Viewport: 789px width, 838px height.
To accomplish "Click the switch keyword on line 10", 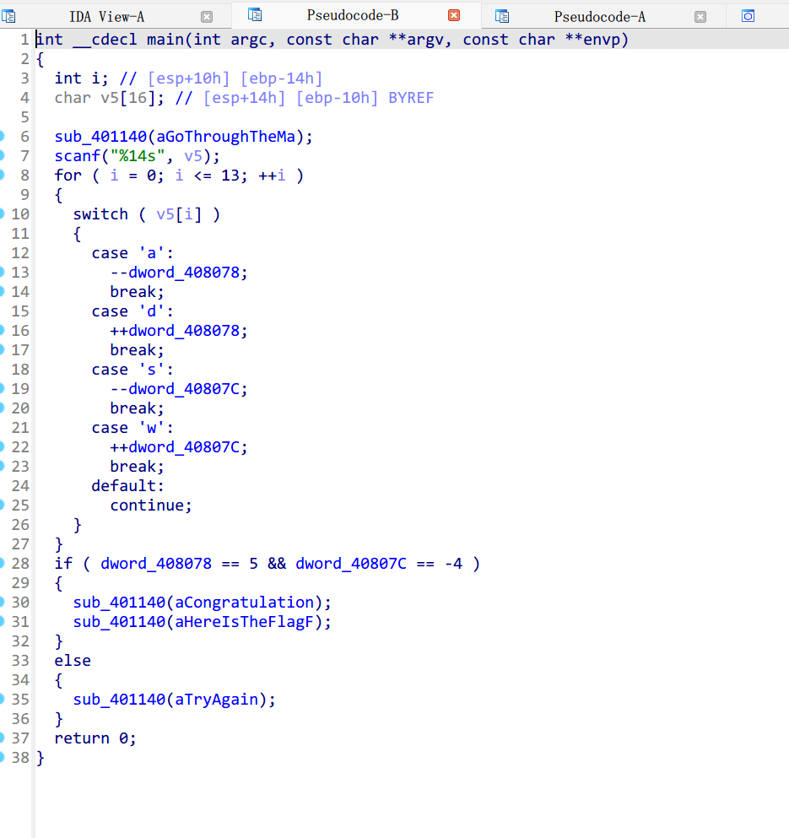I will (100, 214).
